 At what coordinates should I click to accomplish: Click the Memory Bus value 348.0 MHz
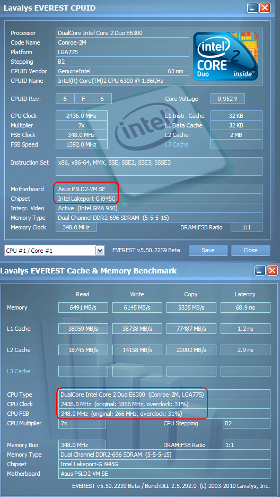(82, 445)
